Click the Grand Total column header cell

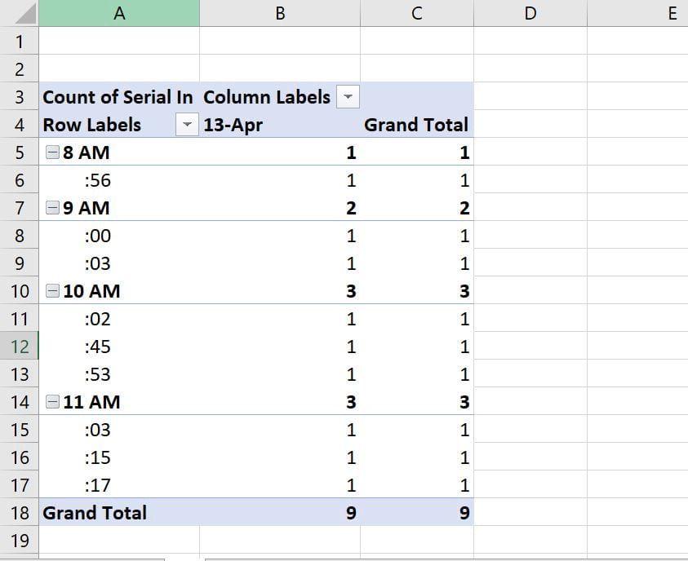417,125
